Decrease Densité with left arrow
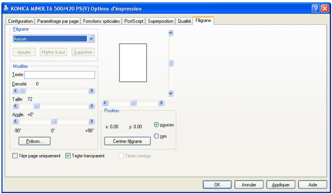 15,91
